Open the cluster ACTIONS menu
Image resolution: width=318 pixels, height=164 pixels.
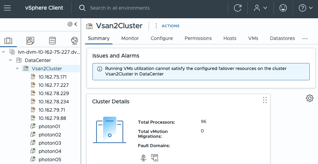click(x=167, y=26)
